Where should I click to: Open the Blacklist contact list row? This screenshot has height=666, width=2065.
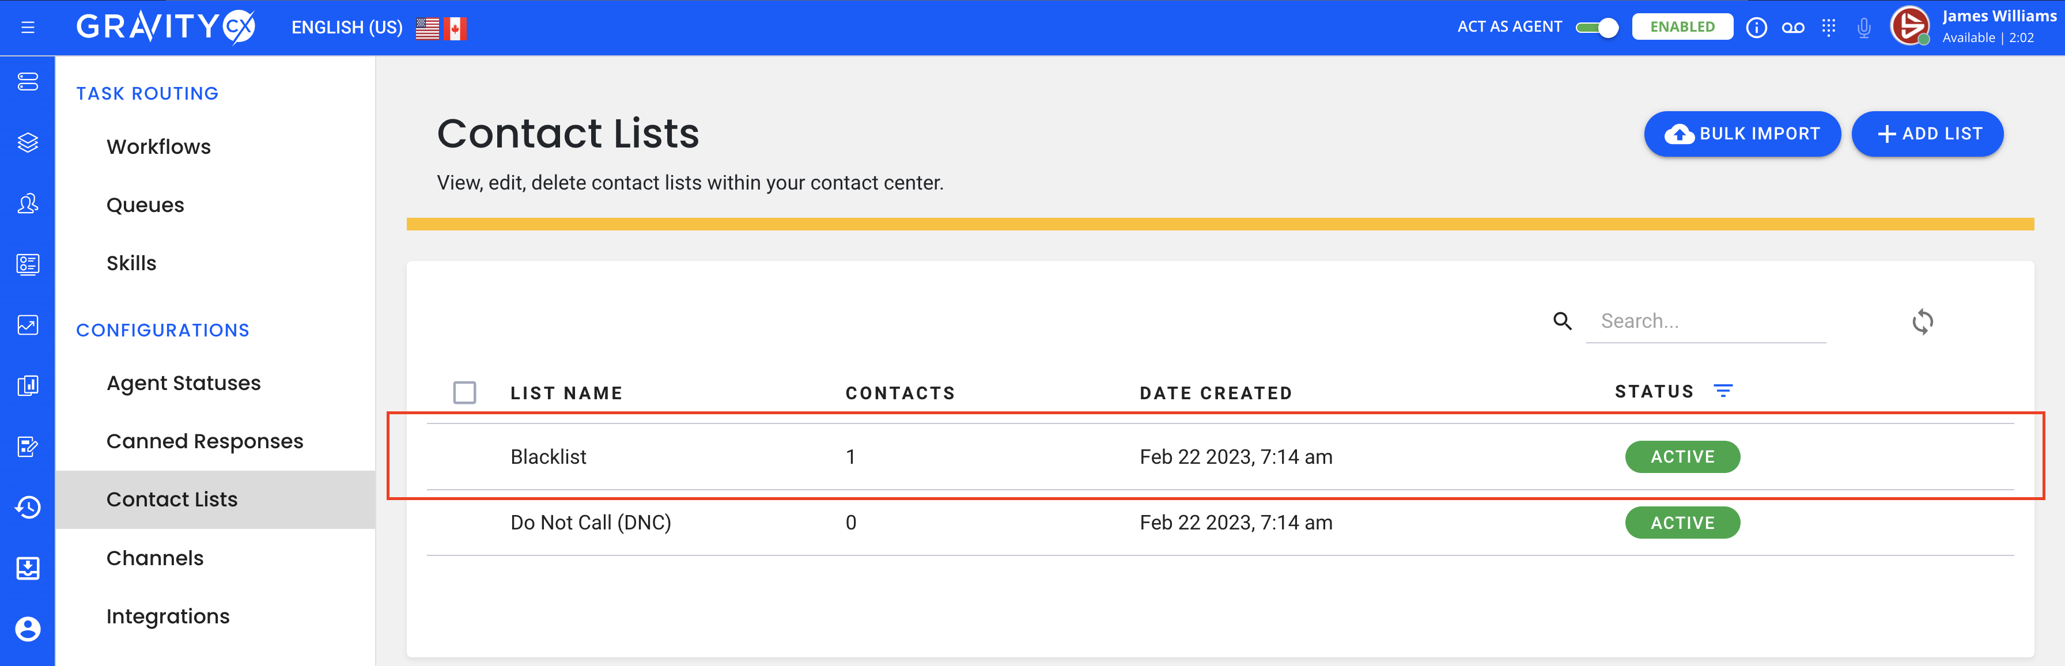pos(549,457)
